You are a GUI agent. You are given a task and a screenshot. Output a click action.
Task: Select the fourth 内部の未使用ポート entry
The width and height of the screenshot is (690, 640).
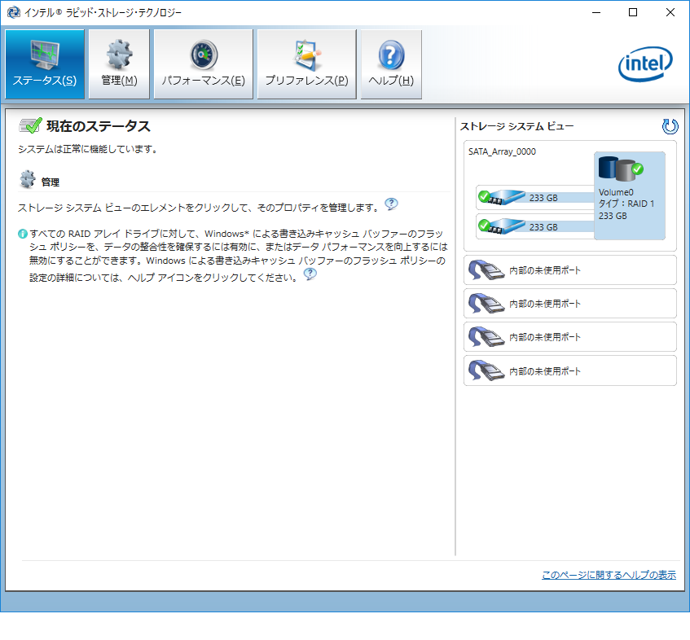[x=570, y=370]
